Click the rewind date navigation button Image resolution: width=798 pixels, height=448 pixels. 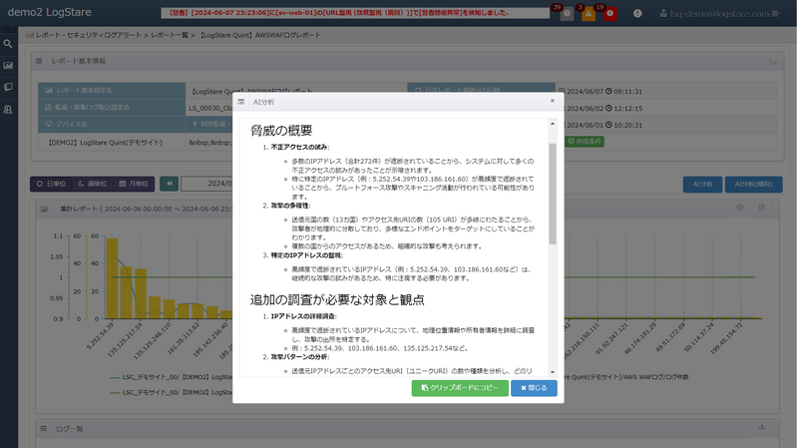[x=169, y=184]
